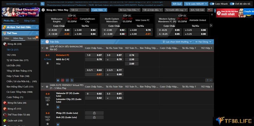The height and width of the screenshot is (126, 254).
Task: Click the sort arrows icon near 64/64 Giải
Action: pos(210,10)
